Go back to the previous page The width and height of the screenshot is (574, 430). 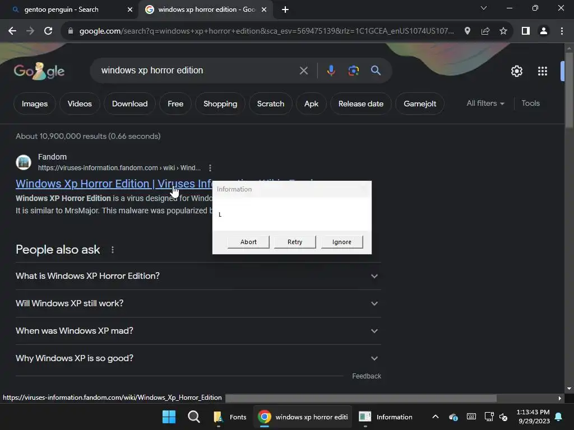(12, 31)
